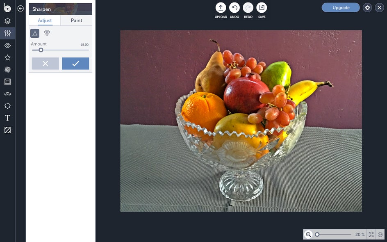
Task: Cancel sharpen with the X button
Action: coord(45,64)
